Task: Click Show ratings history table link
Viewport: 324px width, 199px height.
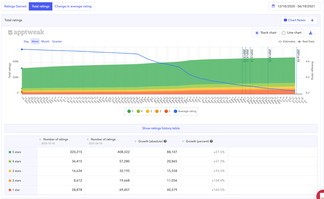Action: tap(161, 128)
